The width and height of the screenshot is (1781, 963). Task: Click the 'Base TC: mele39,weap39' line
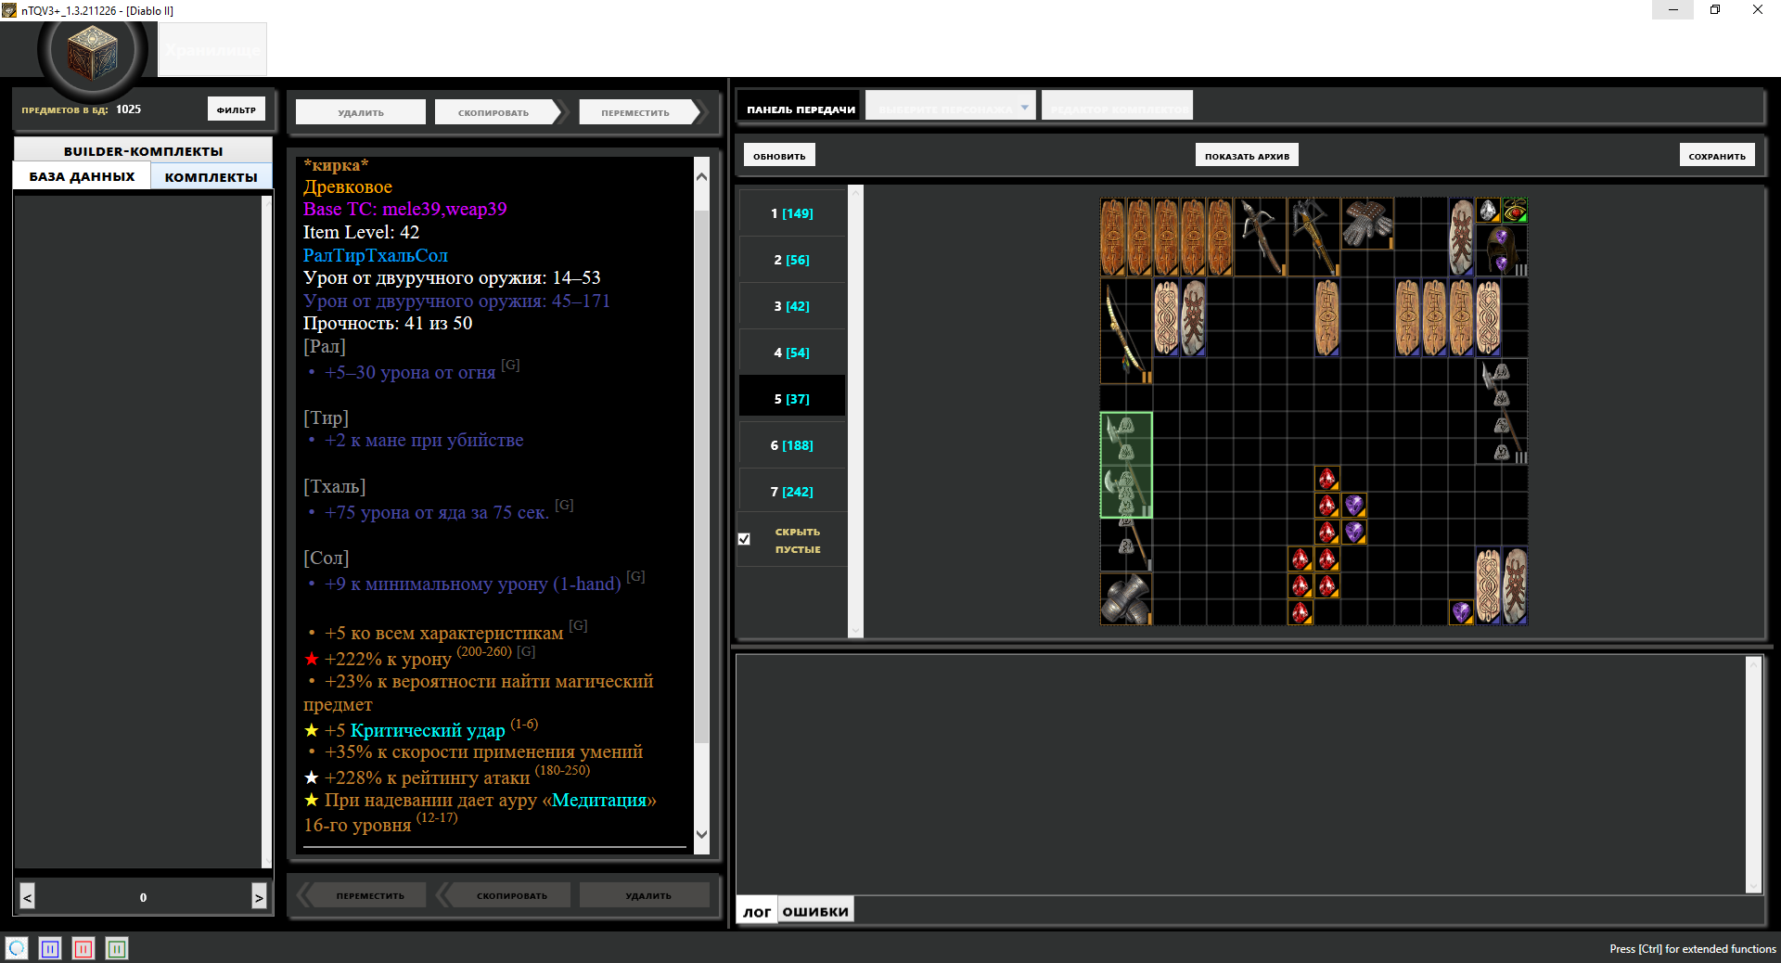[404, 209]
